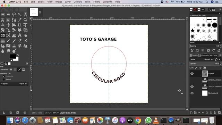Toggle lock position and size
222x125 pixels.
tap(200, 68)
